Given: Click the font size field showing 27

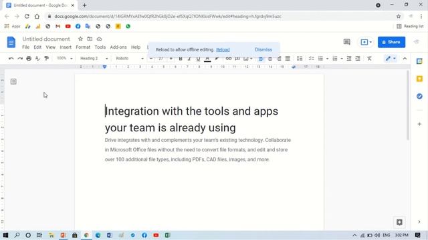Looking at the screenshot, I should coord(160,59).
